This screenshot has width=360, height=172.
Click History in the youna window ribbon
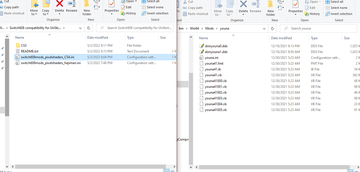coord(312,14)
